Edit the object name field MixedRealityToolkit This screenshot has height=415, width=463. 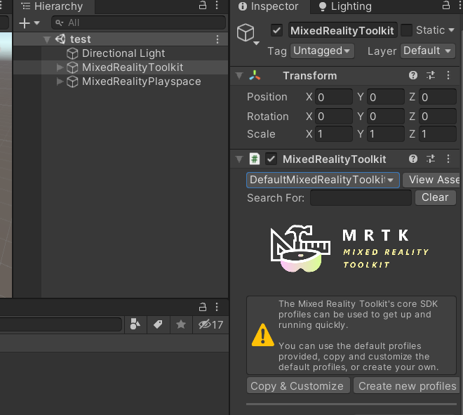(x=342, y=30)
